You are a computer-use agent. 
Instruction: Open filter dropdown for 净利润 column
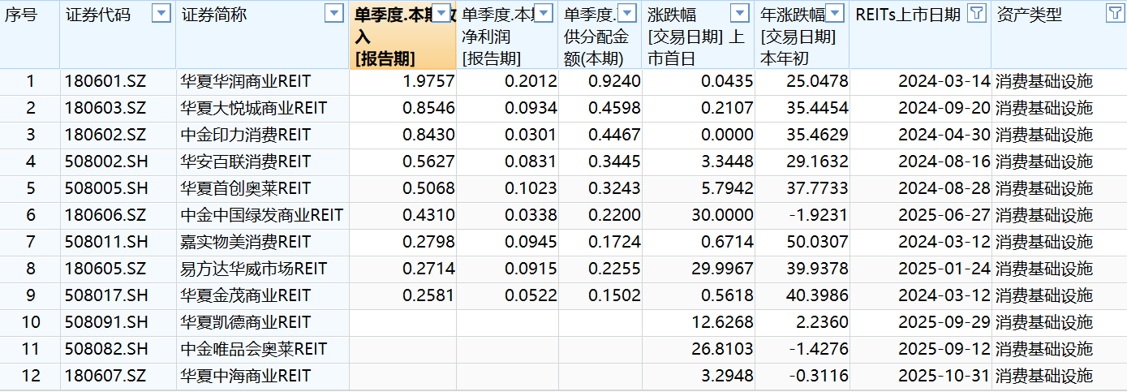pos(544,14)
